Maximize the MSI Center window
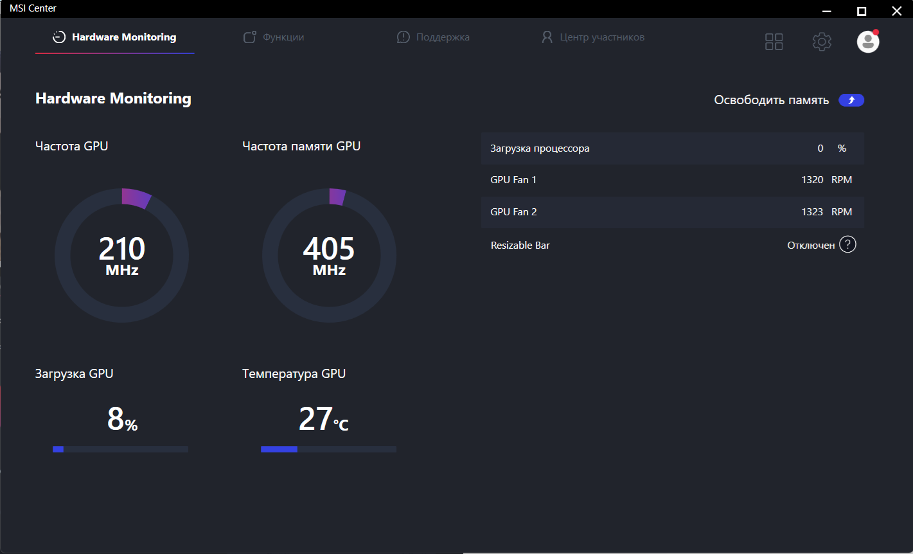This screenshot has height=554, width=913. [862, 11]
